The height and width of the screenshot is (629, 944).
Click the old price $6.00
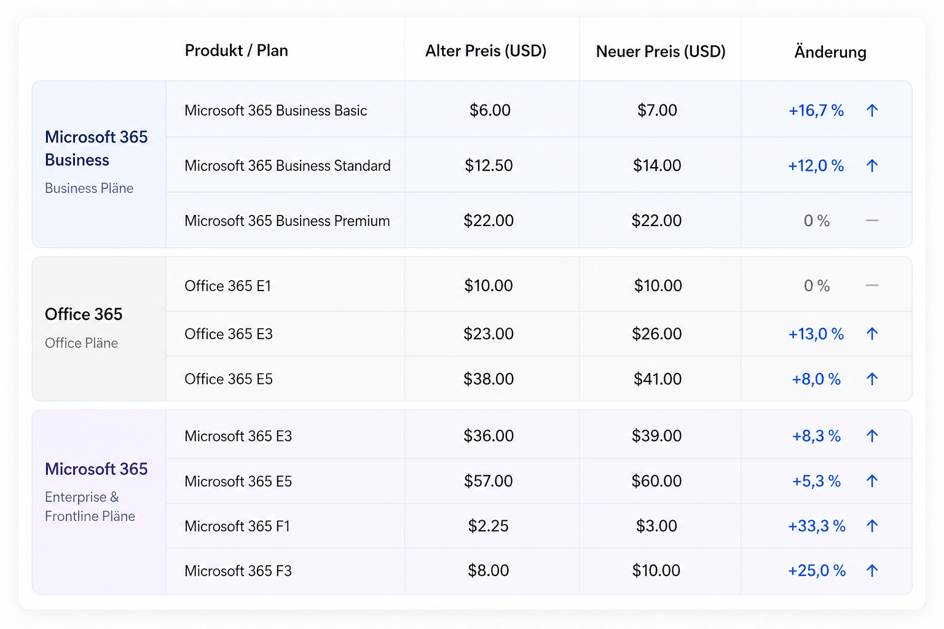490,110
